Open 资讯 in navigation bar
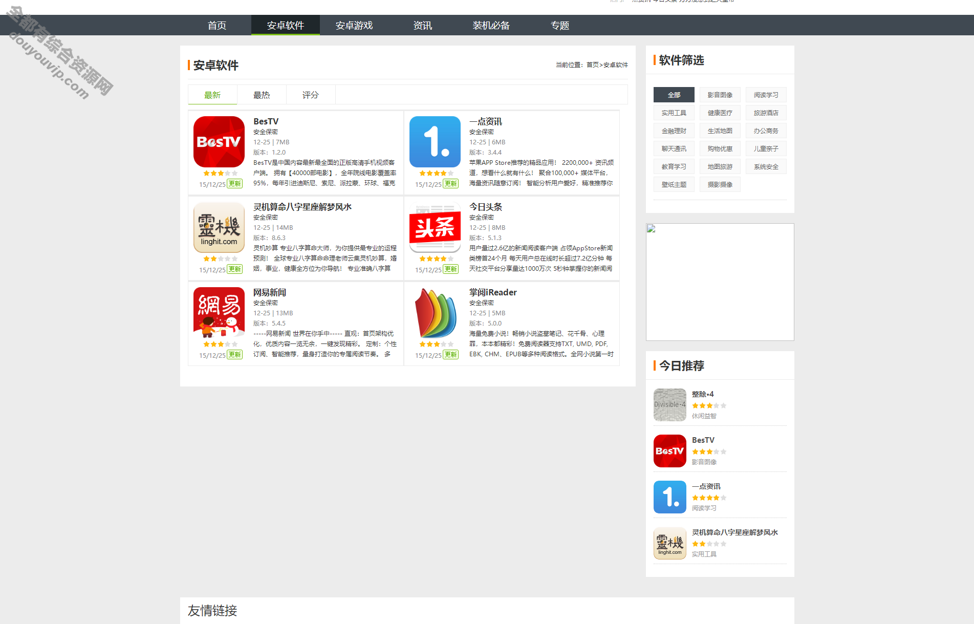Screen dimensions: 974x624 [x=423, y=25]
